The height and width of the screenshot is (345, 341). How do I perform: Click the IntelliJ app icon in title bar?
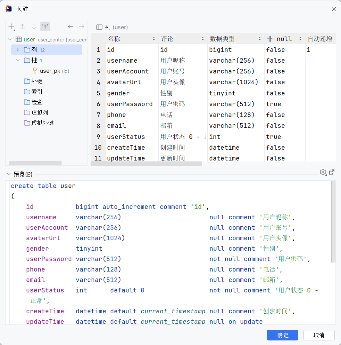coord(9,9)
